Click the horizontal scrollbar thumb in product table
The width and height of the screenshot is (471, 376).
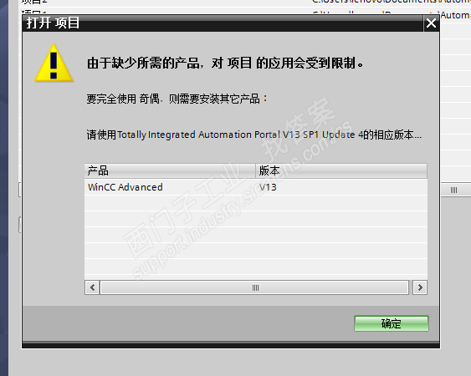254,287
